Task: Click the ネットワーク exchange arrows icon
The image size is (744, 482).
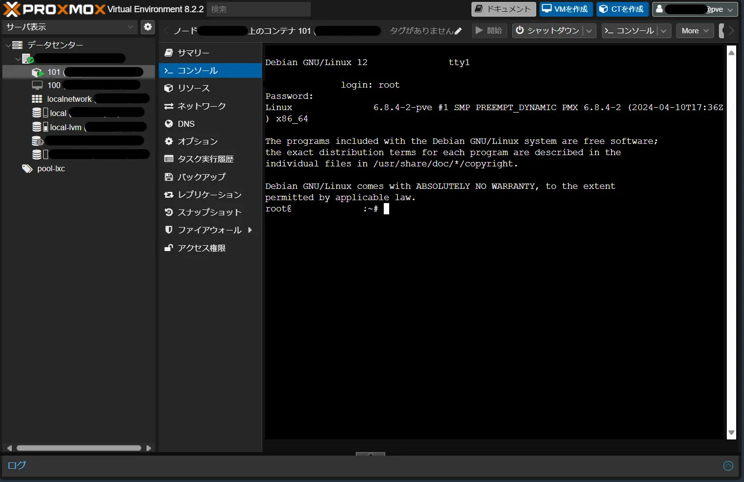Action: (169, 106)
